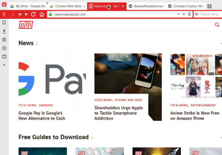Screen dimensions: 222x155
Task: Switch to the Christian Cawley tab
Action: 186,6
